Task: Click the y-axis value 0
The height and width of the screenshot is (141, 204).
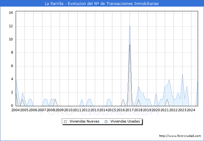Action: click(12, 106)
